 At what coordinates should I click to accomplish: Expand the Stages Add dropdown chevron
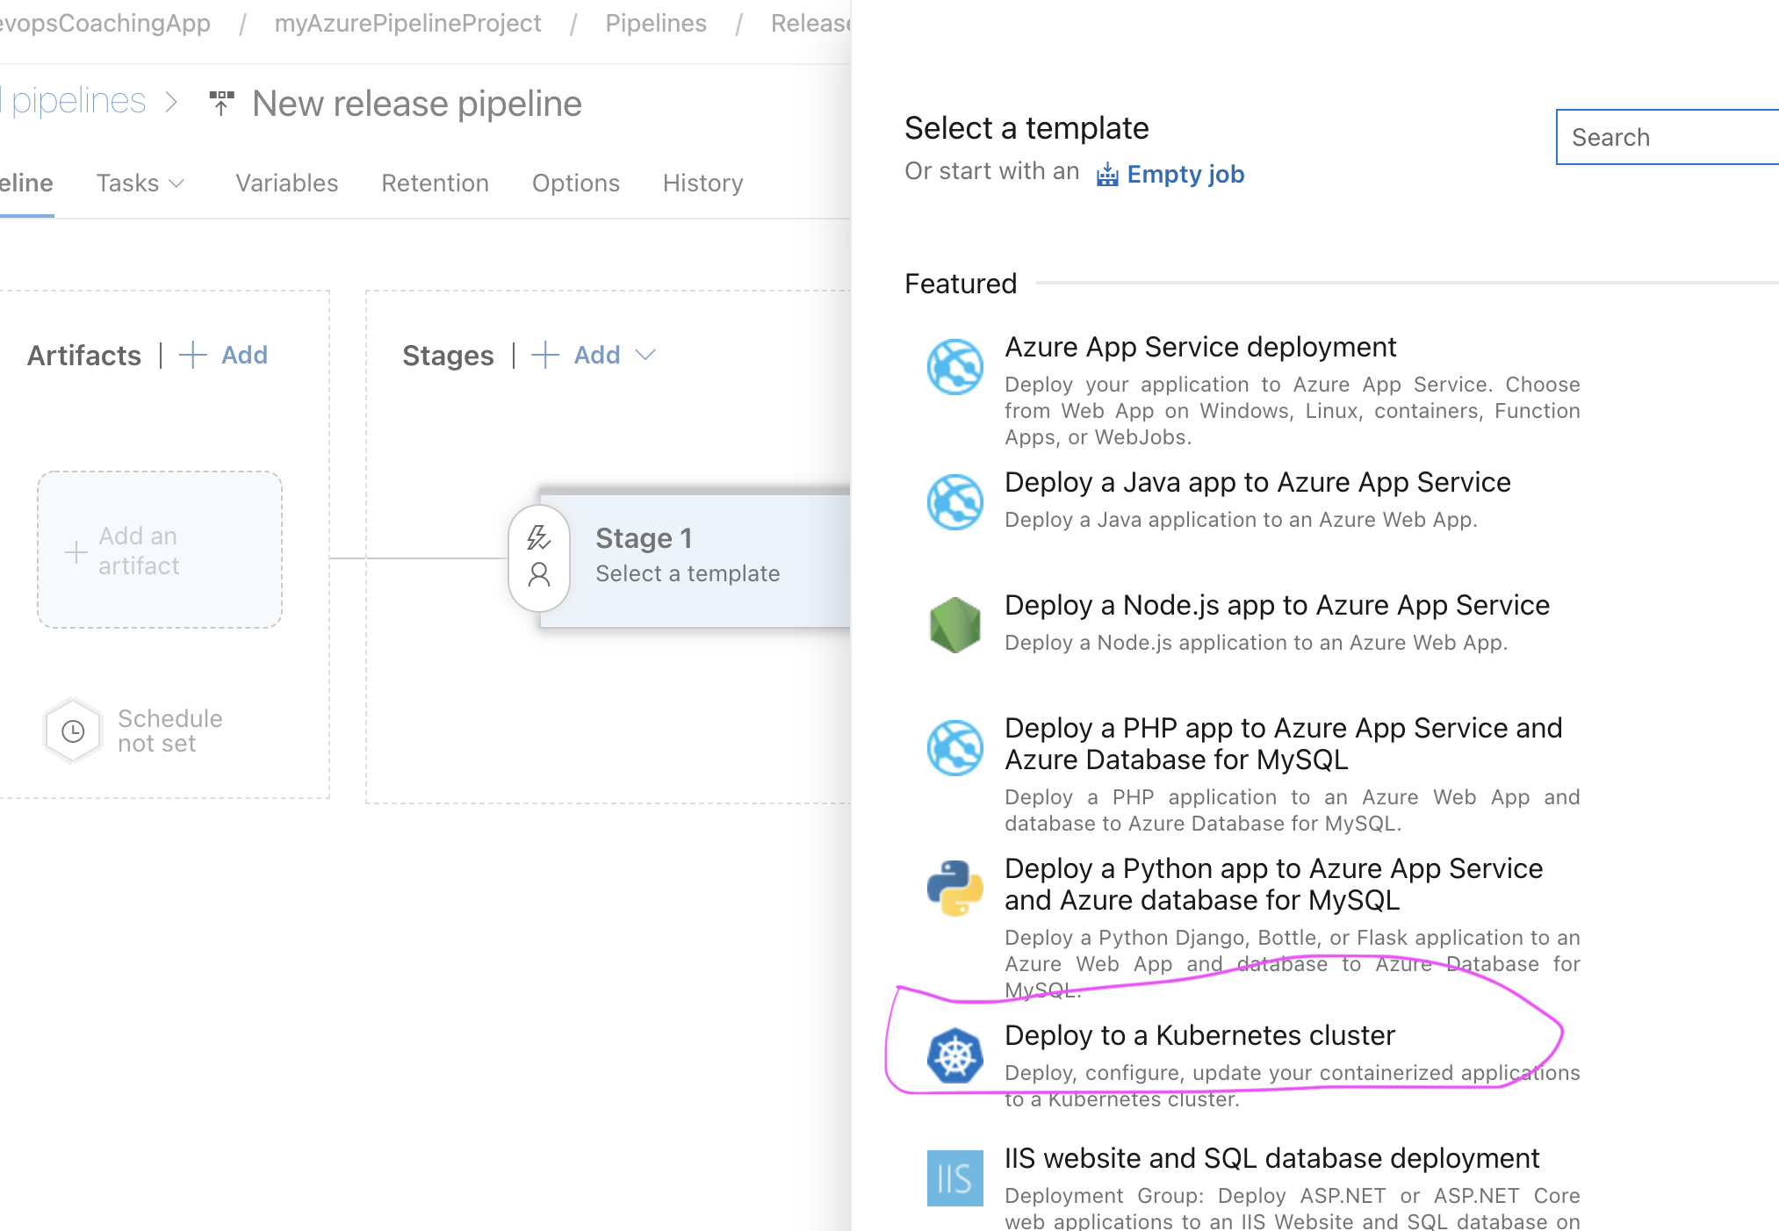pos(645,355)
